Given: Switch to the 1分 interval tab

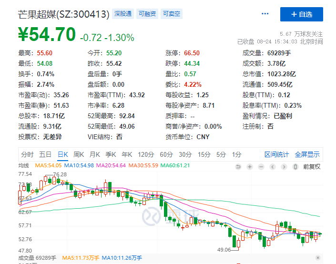Looking at the screenshot, I should [x=236, y=154].
